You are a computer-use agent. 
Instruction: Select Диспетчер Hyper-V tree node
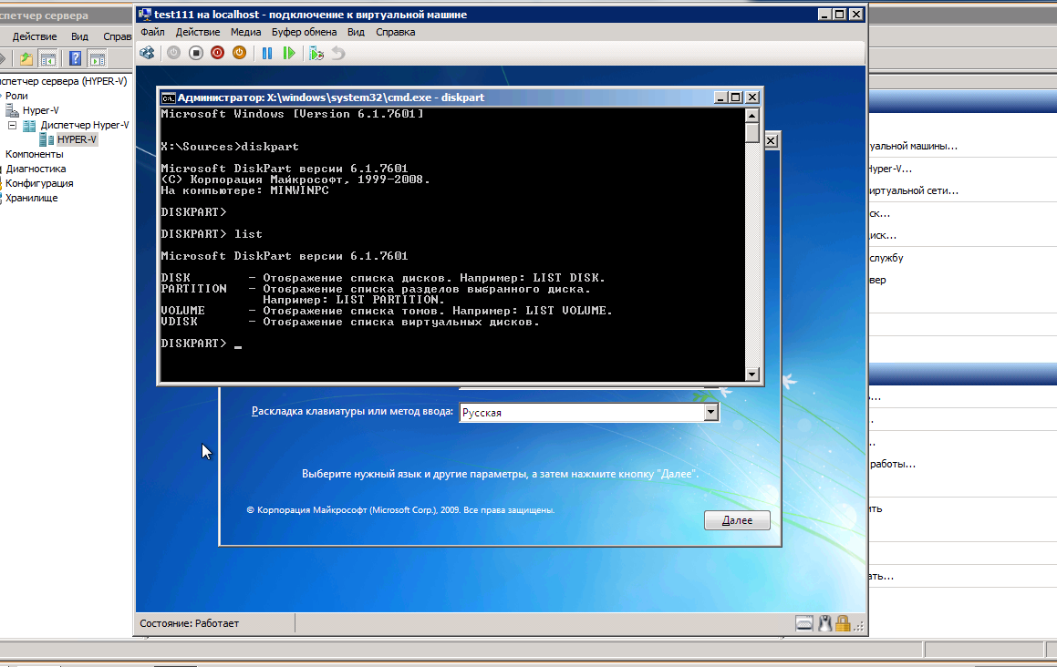[x=84, y=126]
